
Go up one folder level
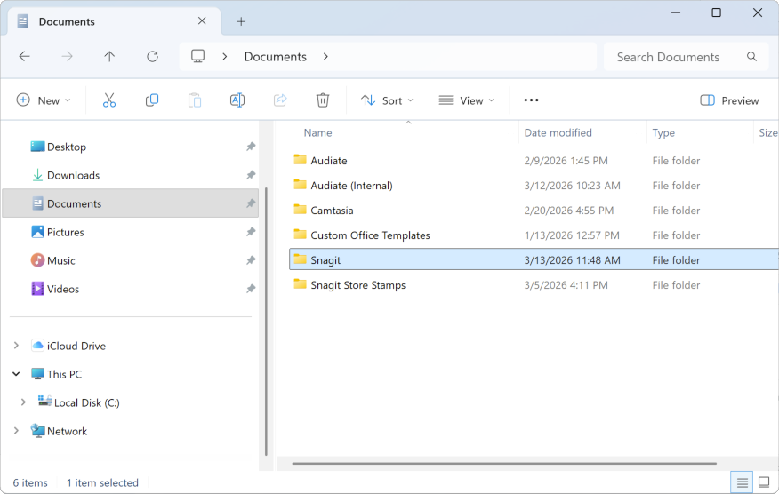[x=109, y=57]
